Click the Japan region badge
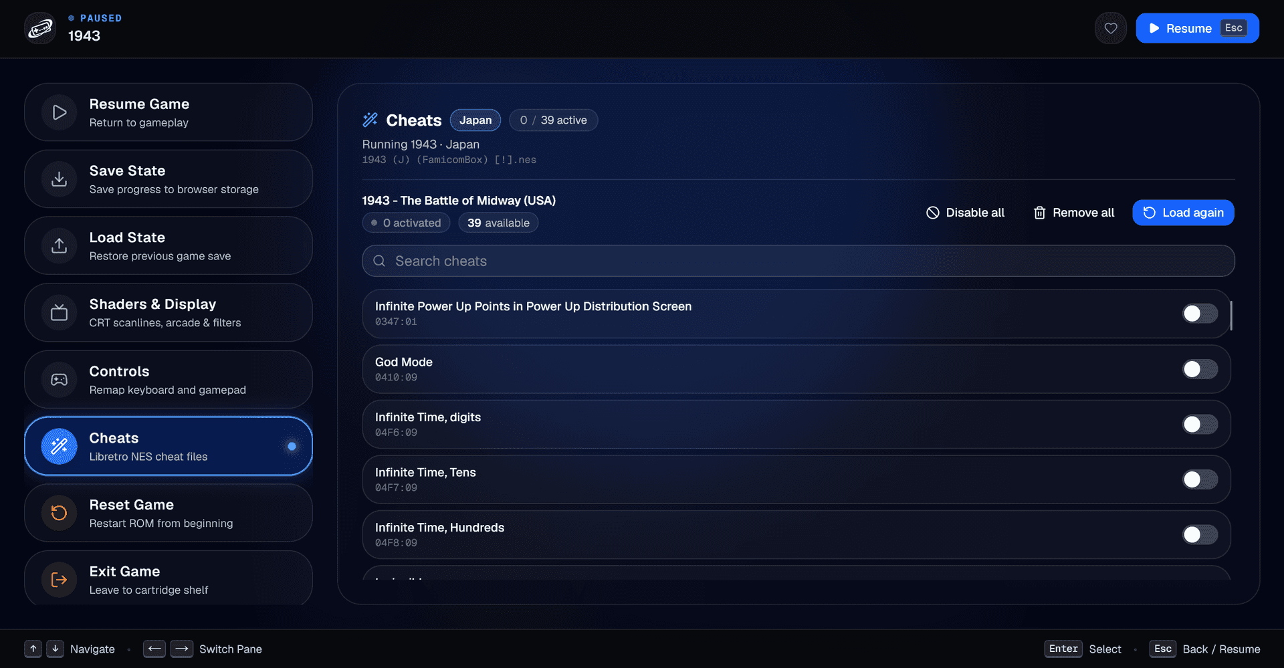 (x=475, y=120)
